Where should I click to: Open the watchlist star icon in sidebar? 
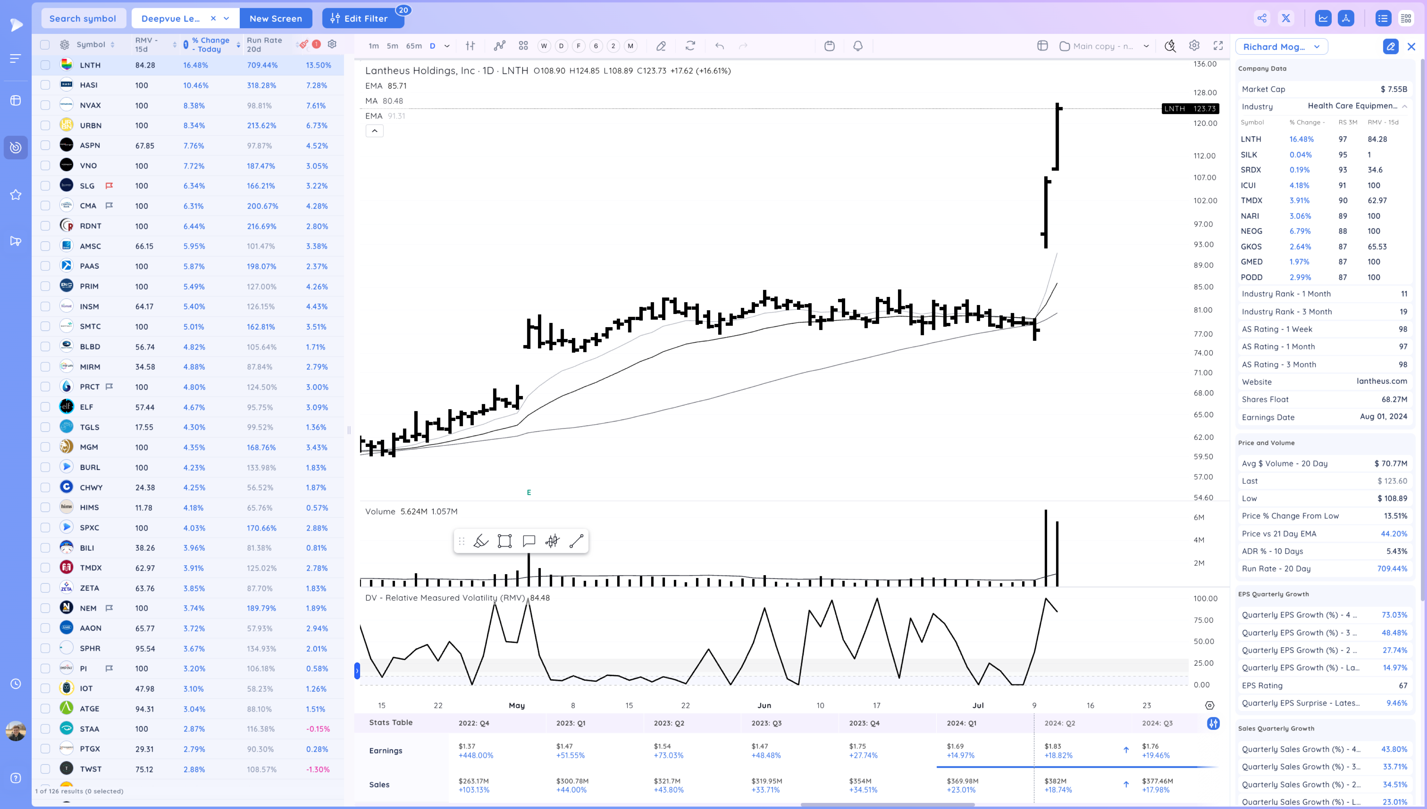coord(16,195)
